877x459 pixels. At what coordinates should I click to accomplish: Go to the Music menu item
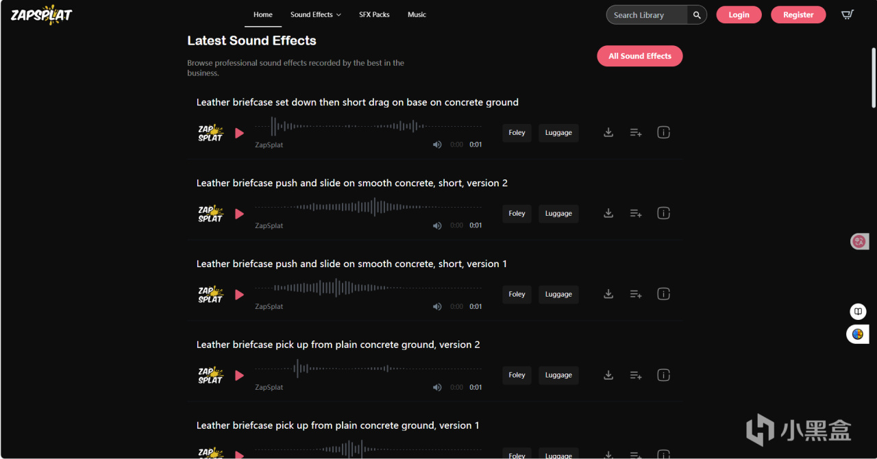417,14
